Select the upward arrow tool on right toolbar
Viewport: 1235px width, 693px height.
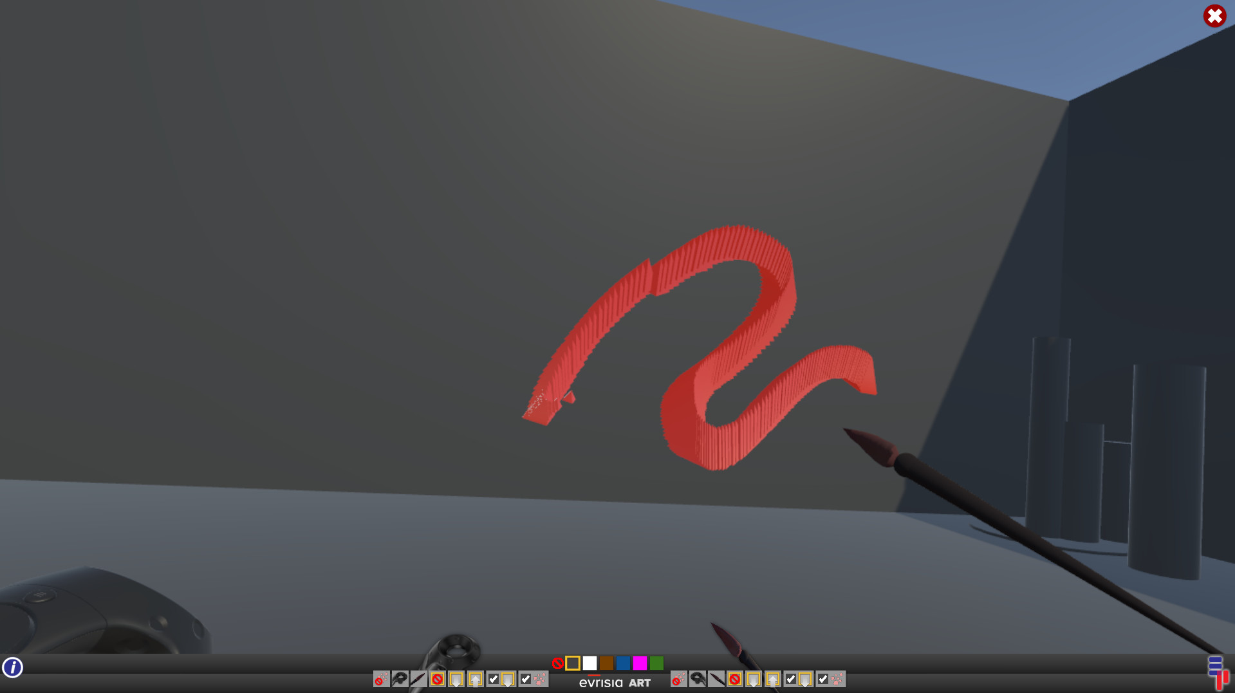tap(773, 680)
